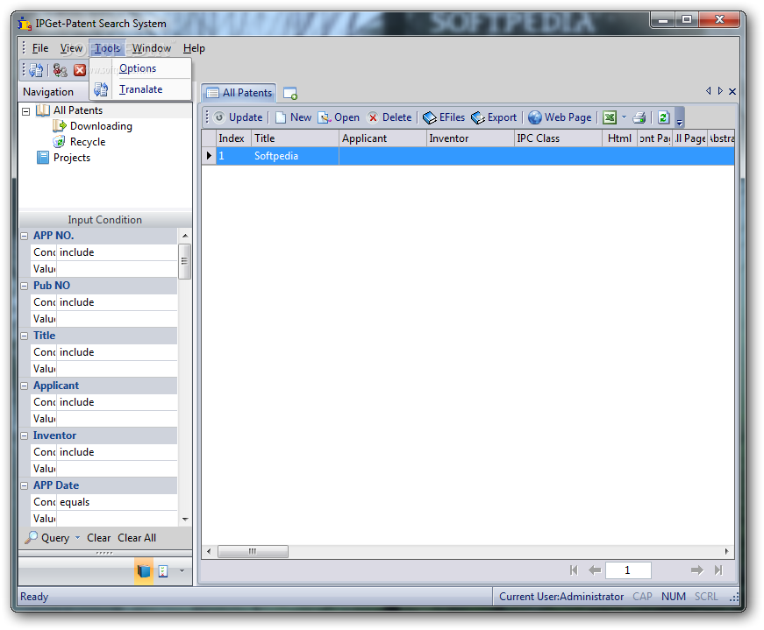Collapse the APP Date condition group
Screen dimensions: 764x630
click(x=25, y=486)
